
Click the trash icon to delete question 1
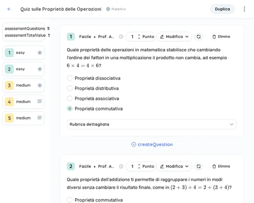click(214, 36)
